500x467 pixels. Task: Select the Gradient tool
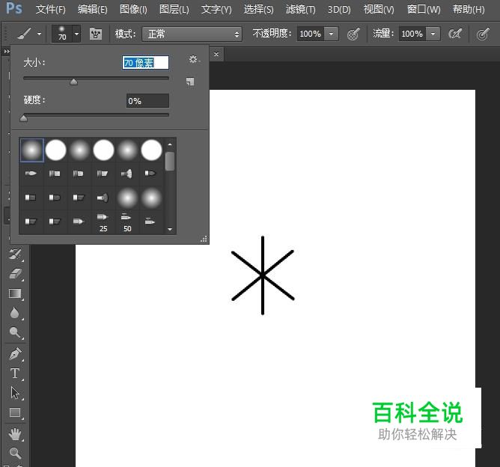tap(15, 293)
